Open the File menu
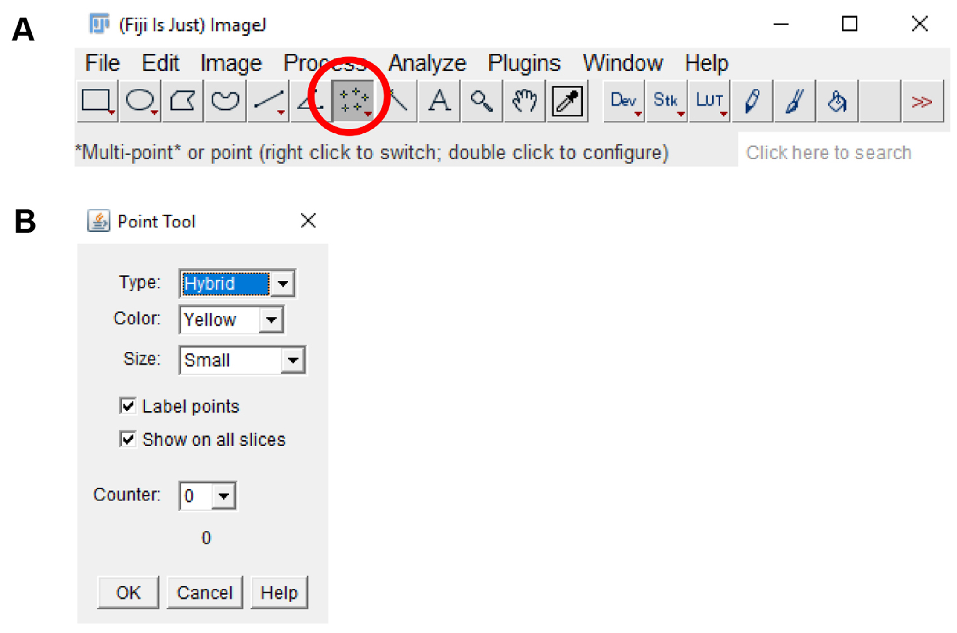The height and width of the screenshot is (633, 957). [x=102, y=63]
